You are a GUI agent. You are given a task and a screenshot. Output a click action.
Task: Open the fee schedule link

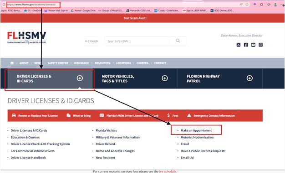(x=168, y=171)
